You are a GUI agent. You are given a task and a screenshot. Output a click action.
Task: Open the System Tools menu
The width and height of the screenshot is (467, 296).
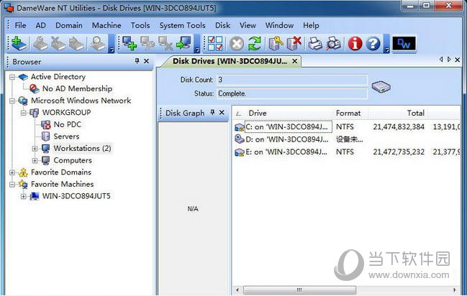pos(182,25)
